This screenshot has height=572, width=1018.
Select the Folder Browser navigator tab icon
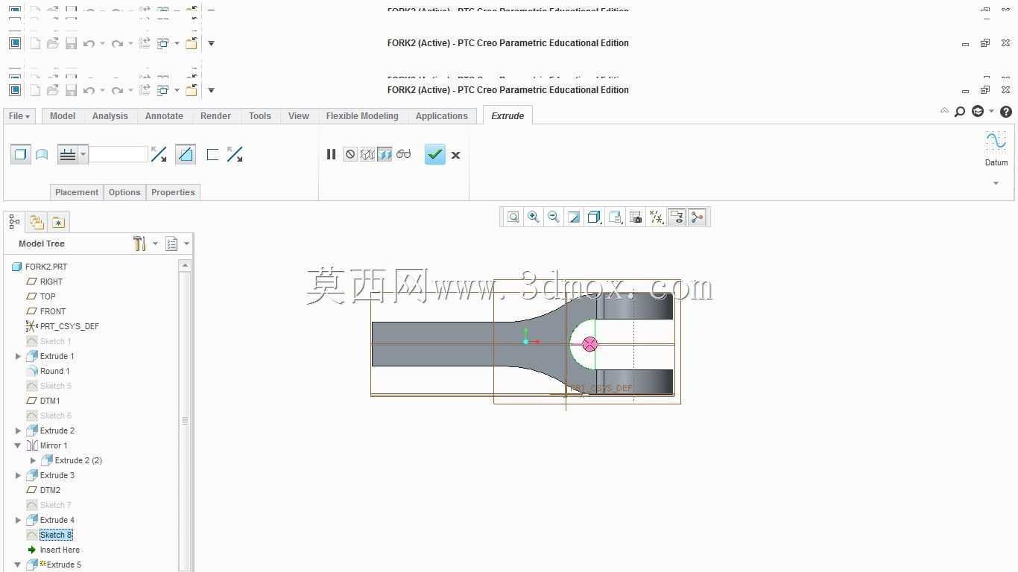(37, 221)
